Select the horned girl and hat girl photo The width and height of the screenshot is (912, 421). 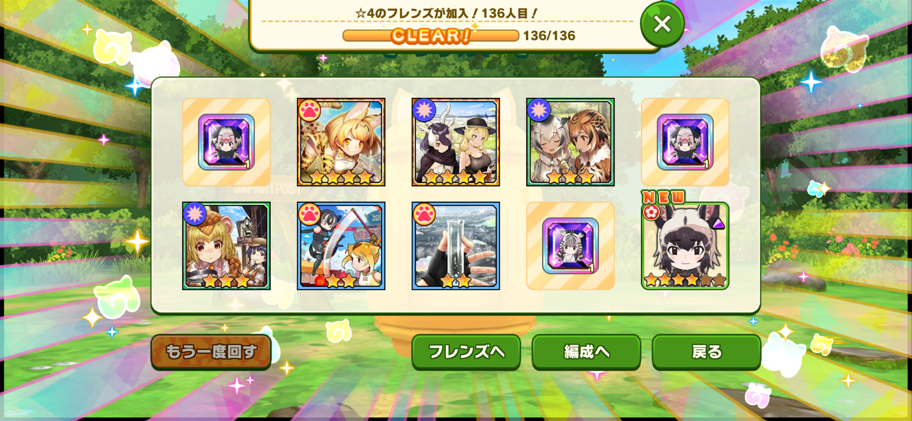456,142
